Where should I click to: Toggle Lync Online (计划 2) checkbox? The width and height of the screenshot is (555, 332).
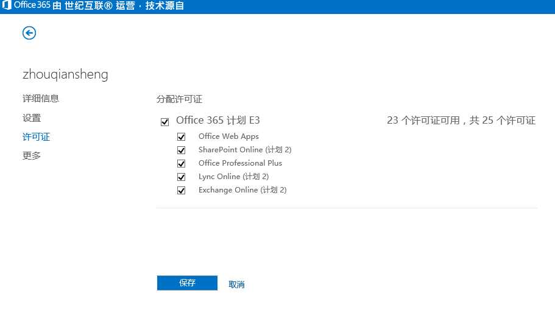click(x=181, y=177)
